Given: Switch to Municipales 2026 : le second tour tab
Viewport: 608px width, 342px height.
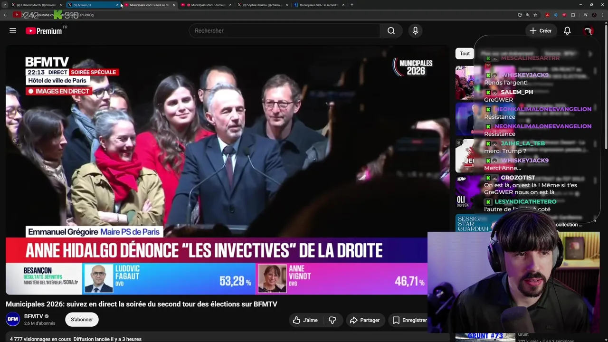Looking at the screenshot, I should coord(319,5).
